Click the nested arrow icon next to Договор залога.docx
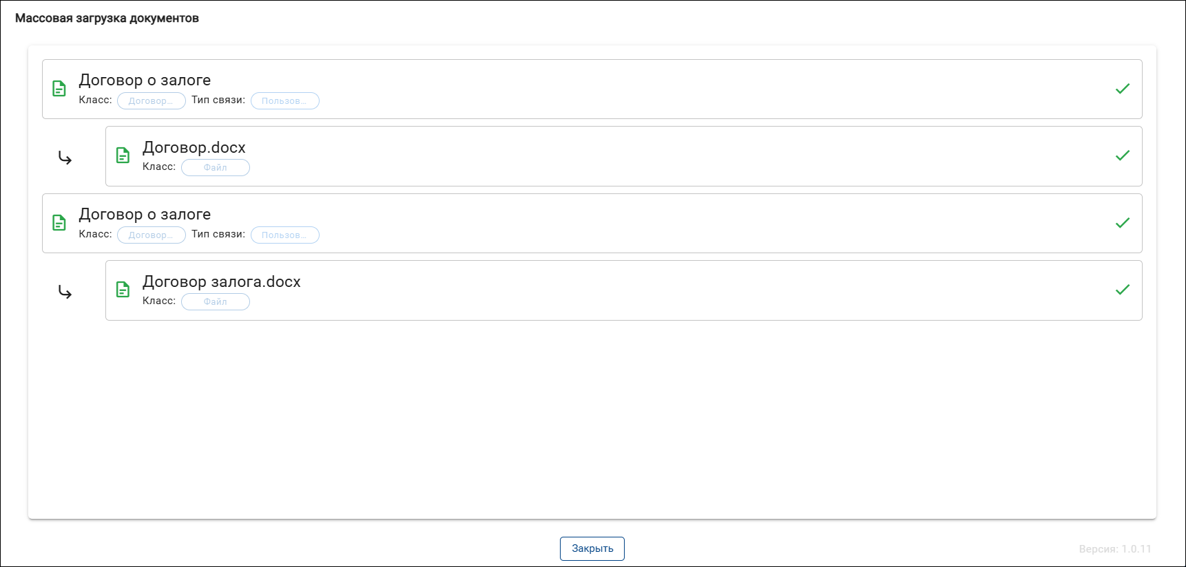 [65, 292]
